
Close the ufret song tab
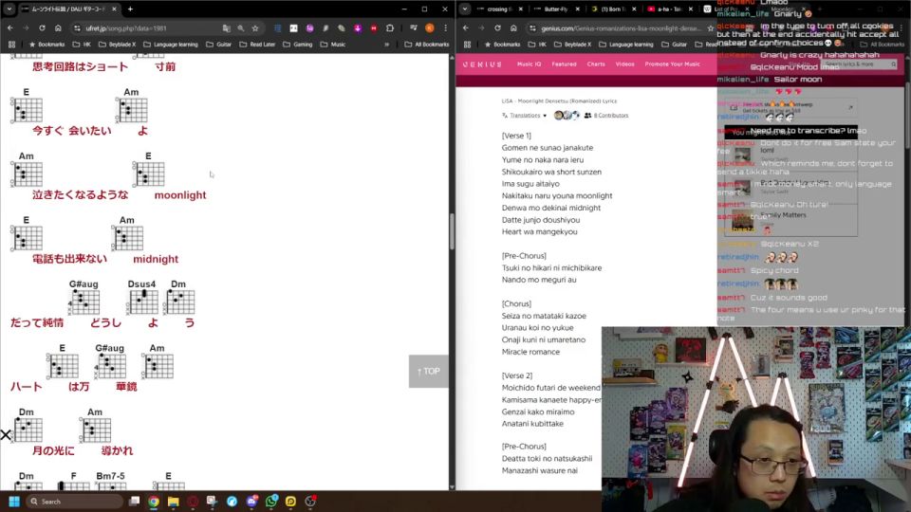pos(114,9)
